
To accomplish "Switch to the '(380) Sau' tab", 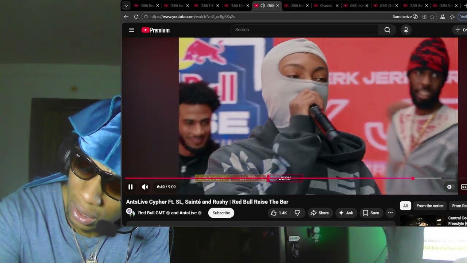I will [x=176, y=5].
